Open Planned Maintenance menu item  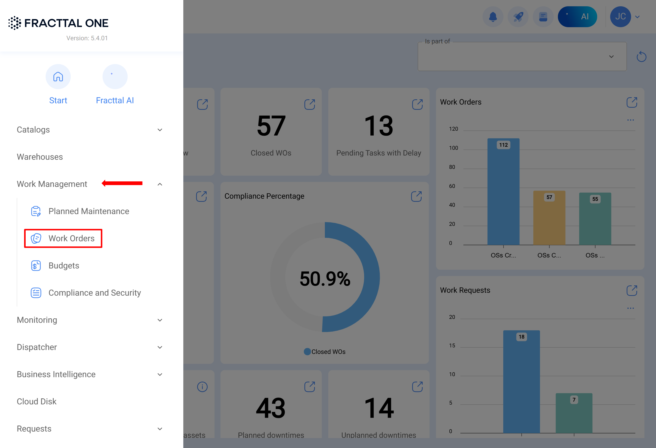[x=89, y=211]
